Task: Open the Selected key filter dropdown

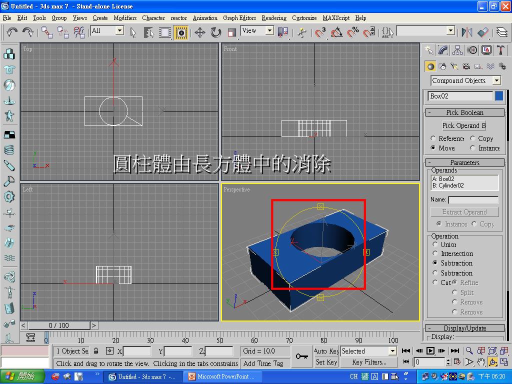Action: 392,351
